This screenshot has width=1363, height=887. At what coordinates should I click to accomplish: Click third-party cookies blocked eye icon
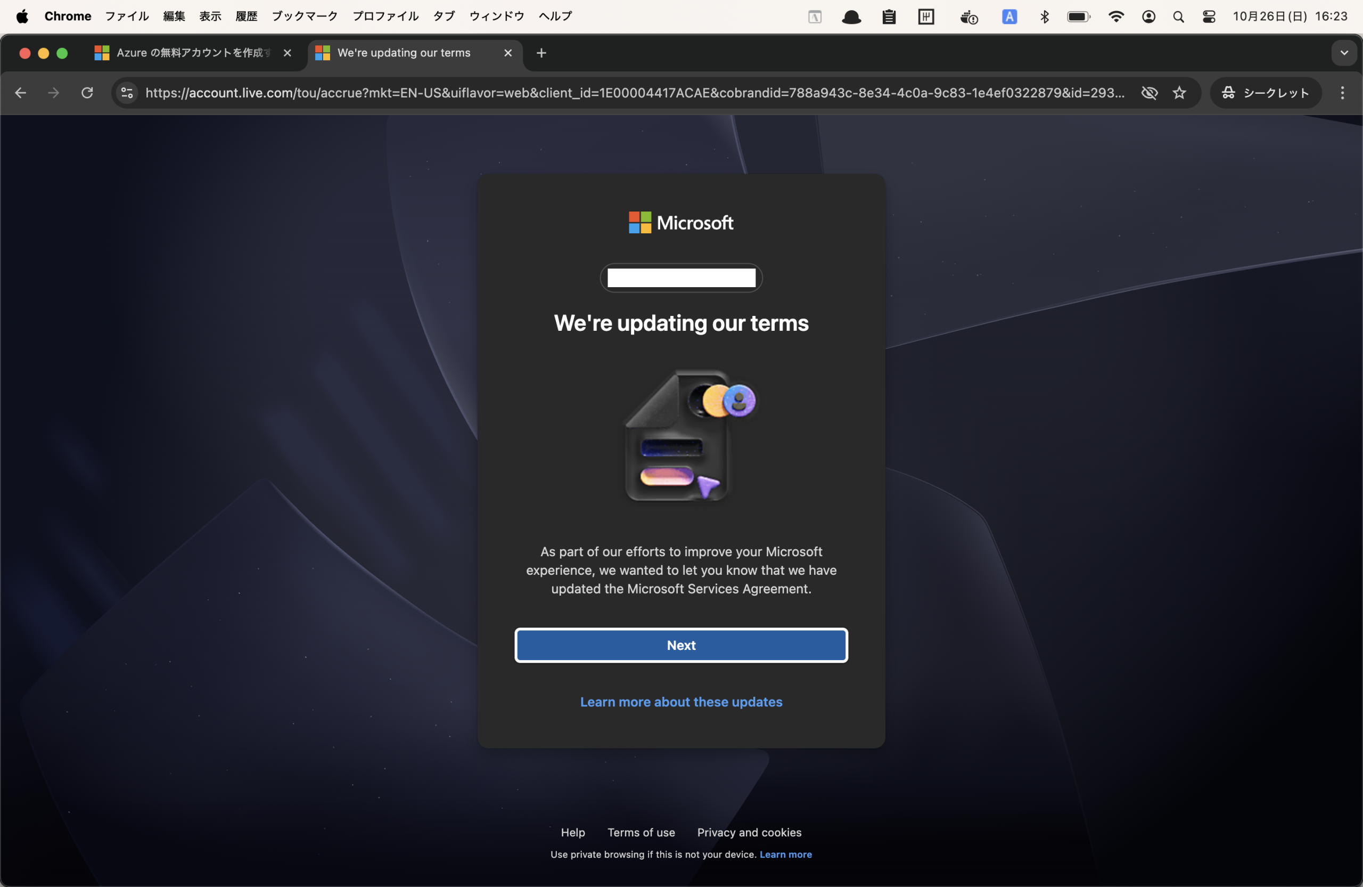pos(1149,93)
